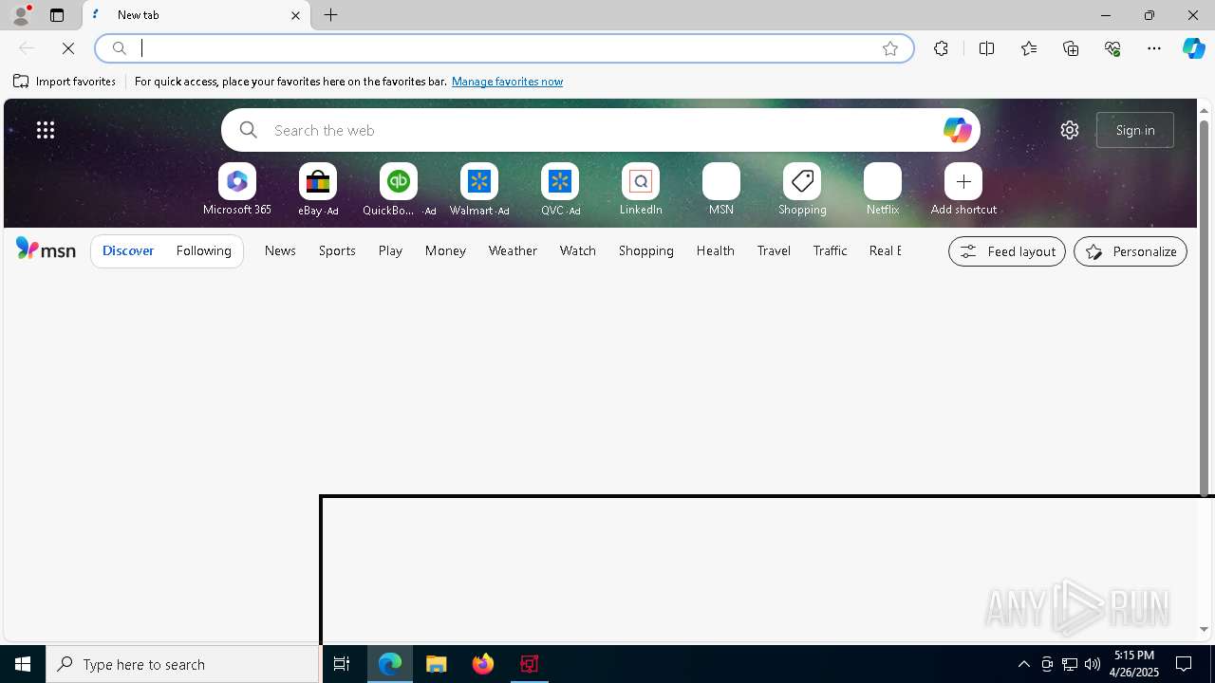This screenshot has width=1215, height=683.
Task: Open the QuickBooks ad shortcut
Action: pyautogui.click(x=399, y=190)
